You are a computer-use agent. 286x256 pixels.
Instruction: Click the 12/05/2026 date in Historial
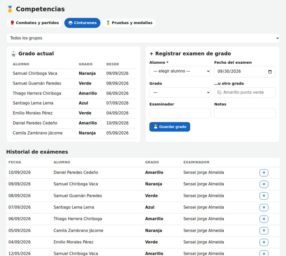pyautogui.click(x=19, y=253)
